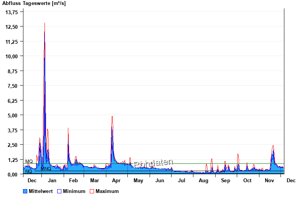This screenshot has width=307, height=211.
Task: Click the NQ line label
Action: (x=28, y=171)
